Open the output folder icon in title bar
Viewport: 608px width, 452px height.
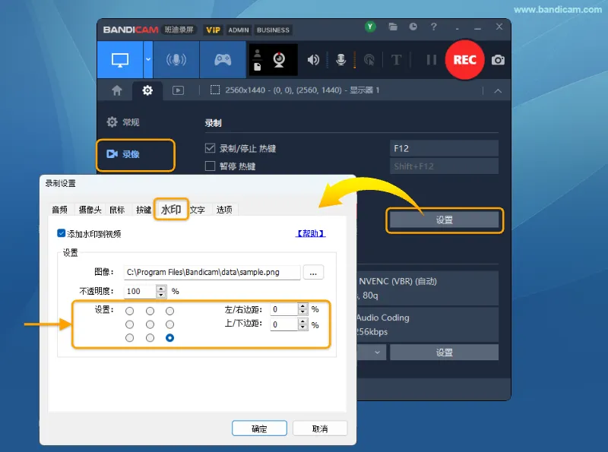393,27
